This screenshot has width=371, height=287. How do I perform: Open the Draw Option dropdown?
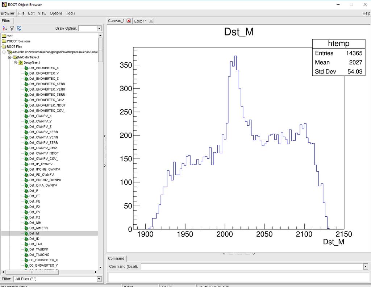tap(99, 28)
